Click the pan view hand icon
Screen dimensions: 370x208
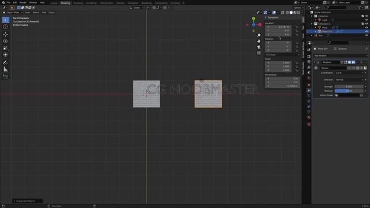pyautogui.click(x=259, y=41)
